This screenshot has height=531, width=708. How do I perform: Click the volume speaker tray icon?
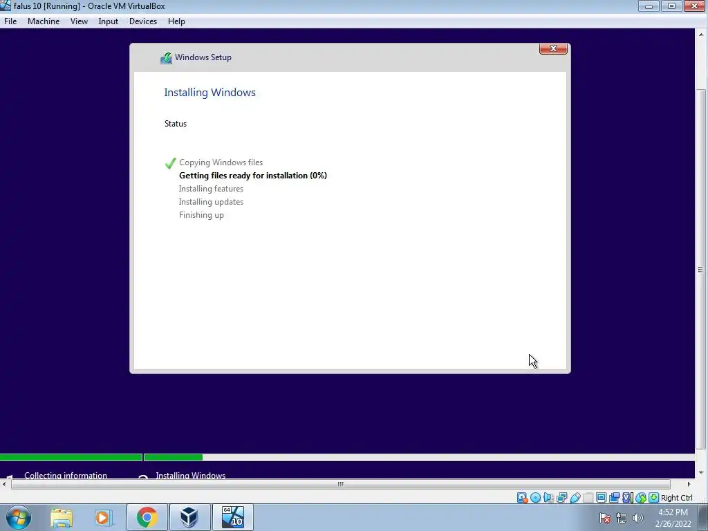(638, 518)
